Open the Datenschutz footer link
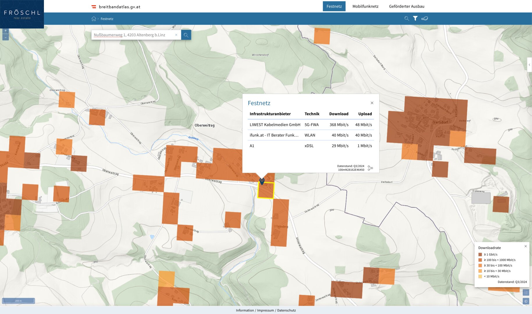 click(286, 310)
